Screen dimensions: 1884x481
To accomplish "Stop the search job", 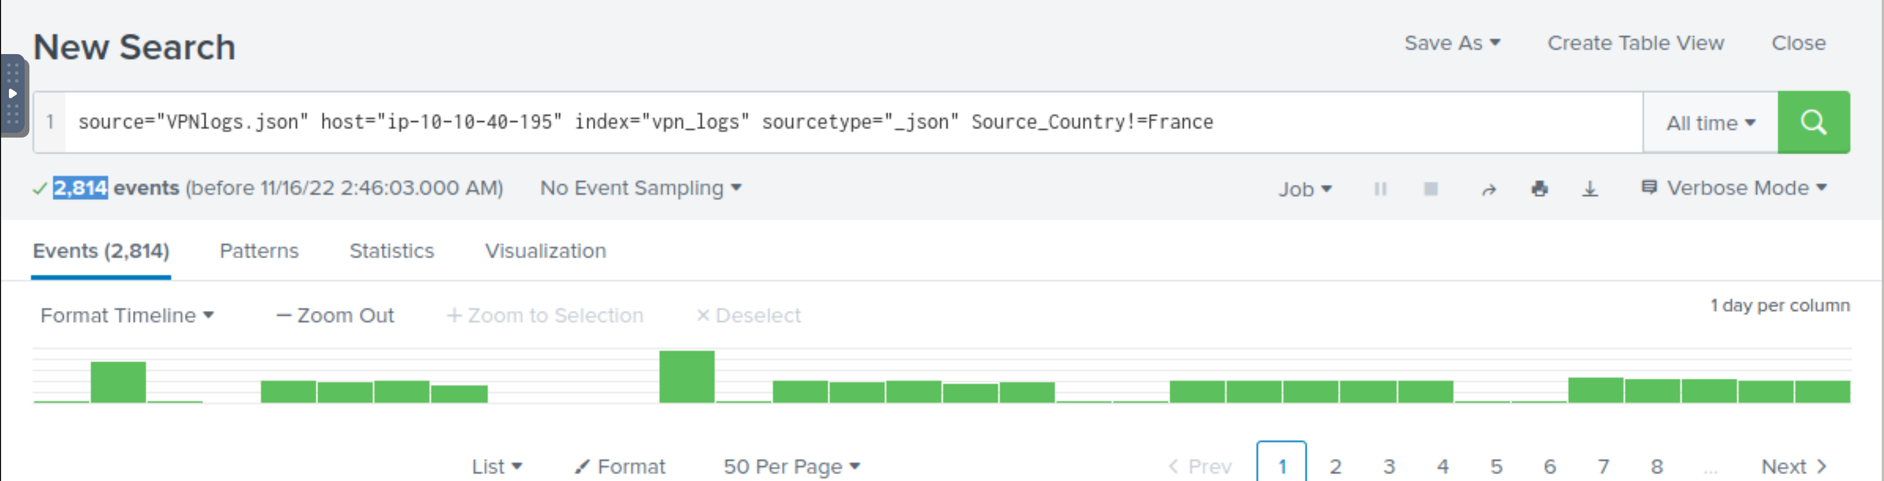I will [1430, 190].
